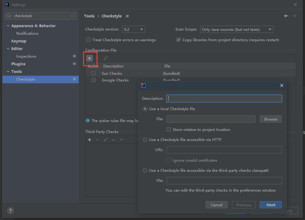Collapse the Tools tree node
Viewport: 305px width, 220px height.
coord(8,71)
